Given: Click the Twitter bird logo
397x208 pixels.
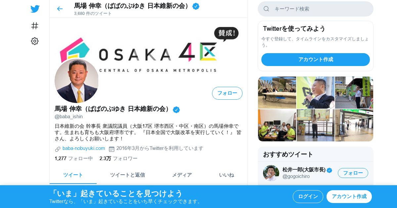Looking at the screenshot, I should click(x=35, y=9).
